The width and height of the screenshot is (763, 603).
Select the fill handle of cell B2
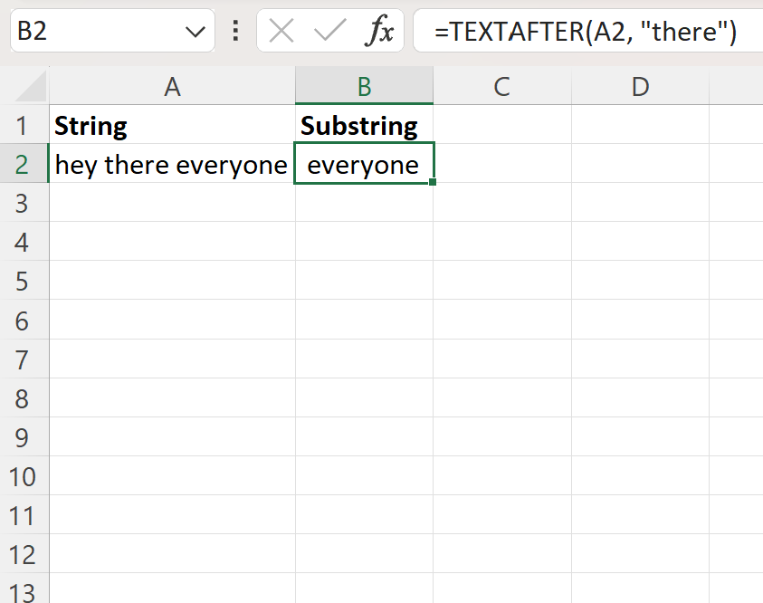(x=433, y=183)
